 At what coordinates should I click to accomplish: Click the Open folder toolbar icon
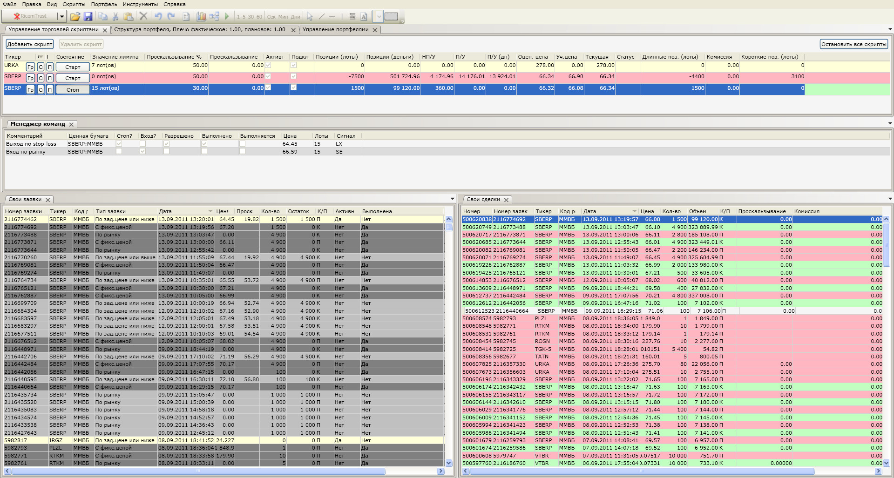pos(75,17)
